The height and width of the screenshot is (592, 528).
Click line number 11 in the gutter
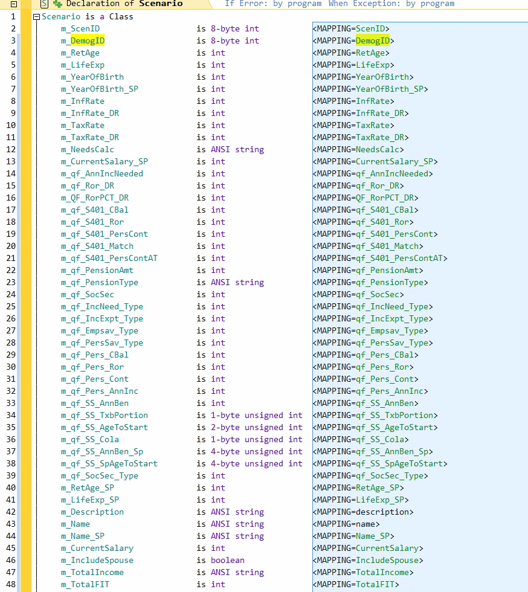click(11, 138)
